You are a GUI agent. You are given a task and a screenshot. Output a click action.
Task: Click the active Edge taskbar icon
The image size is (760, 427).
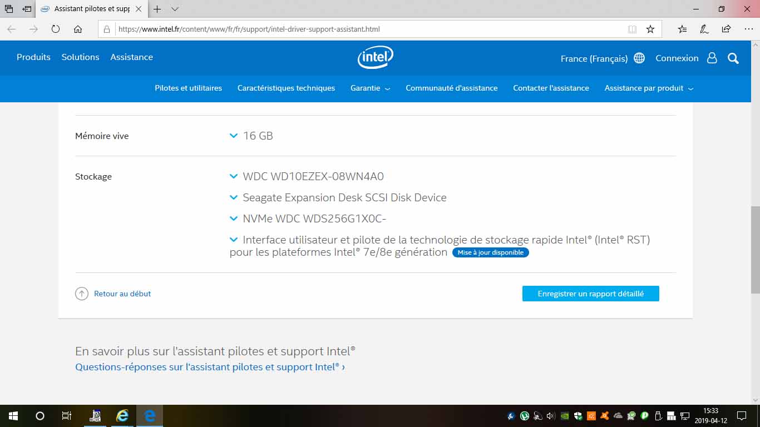(x=150, y=416)
